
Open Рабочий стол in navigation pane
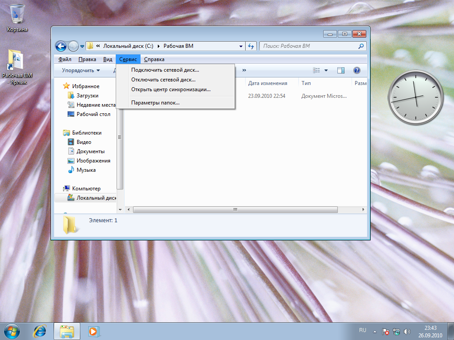(x=93, y=114)
